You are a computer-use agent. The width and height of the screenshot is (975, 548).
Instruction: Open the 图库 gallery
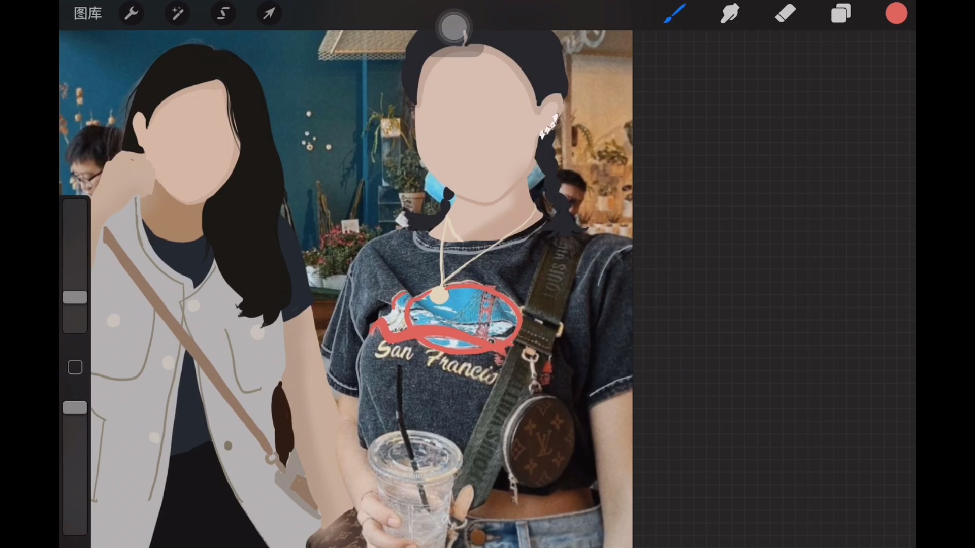click(88, 14)
